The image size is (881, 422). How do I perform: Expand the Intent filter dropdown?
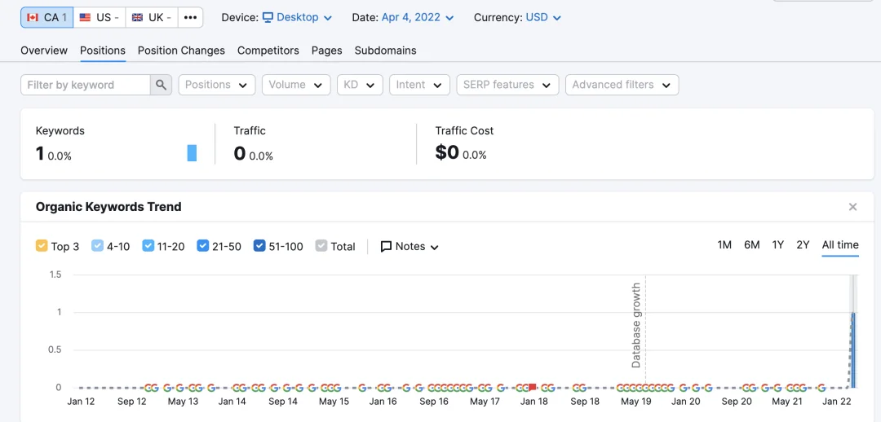[x=419, y=85]
